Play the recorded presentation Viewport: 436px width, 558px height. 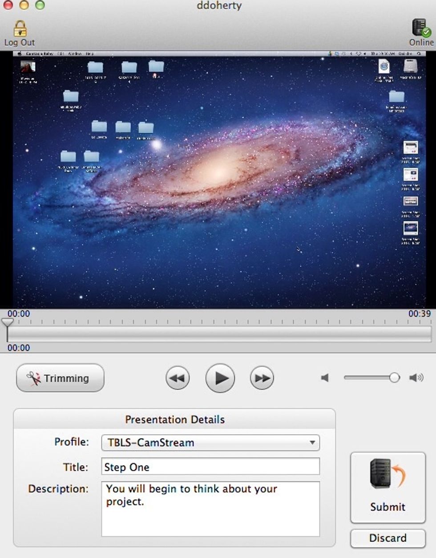click(x=220, y=378)
